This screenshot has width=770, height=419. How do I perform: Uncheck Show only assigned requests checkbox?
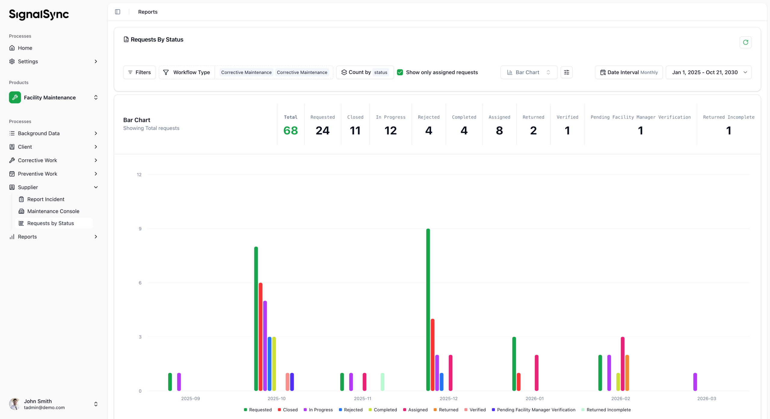tap(400, 72)
